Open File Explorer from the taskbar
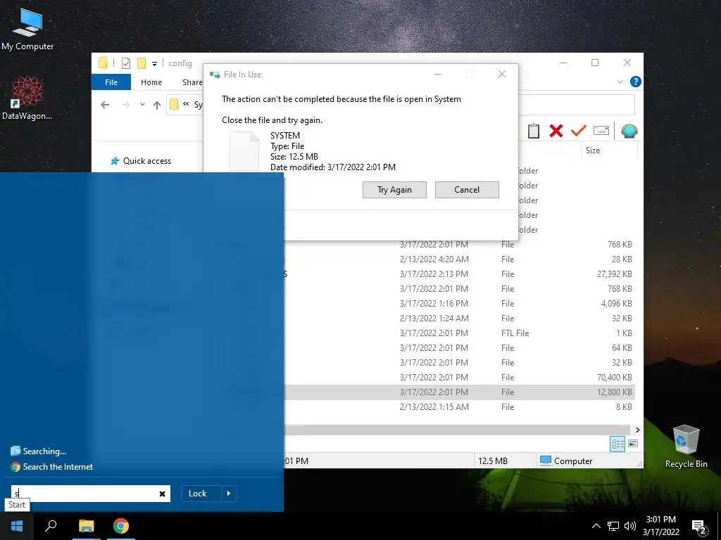The height and width of the screenshot is (540, 721). click(86, 526)
